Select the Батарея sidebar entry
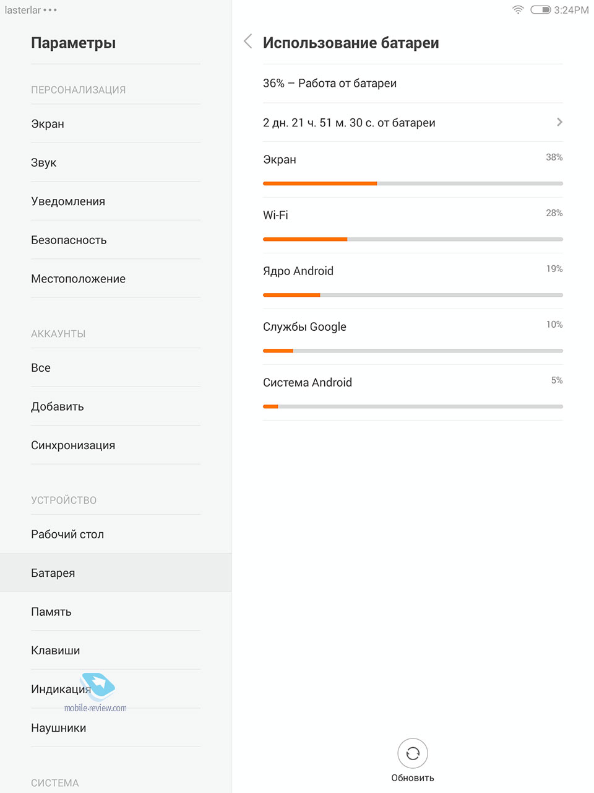Screen dimensions: 594x793 pyautogui.click(x=116, y=573)
